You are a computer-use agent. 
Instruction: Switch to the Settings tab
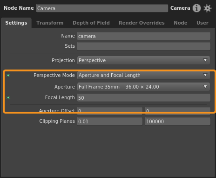click(x=16, y=23)
